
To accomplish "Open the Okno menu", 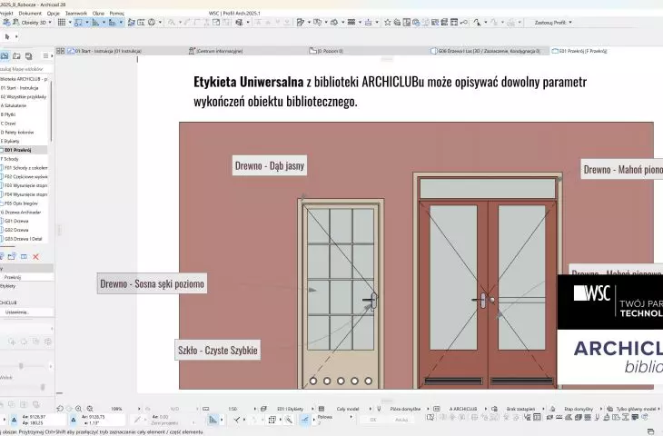I will [98, 13].
